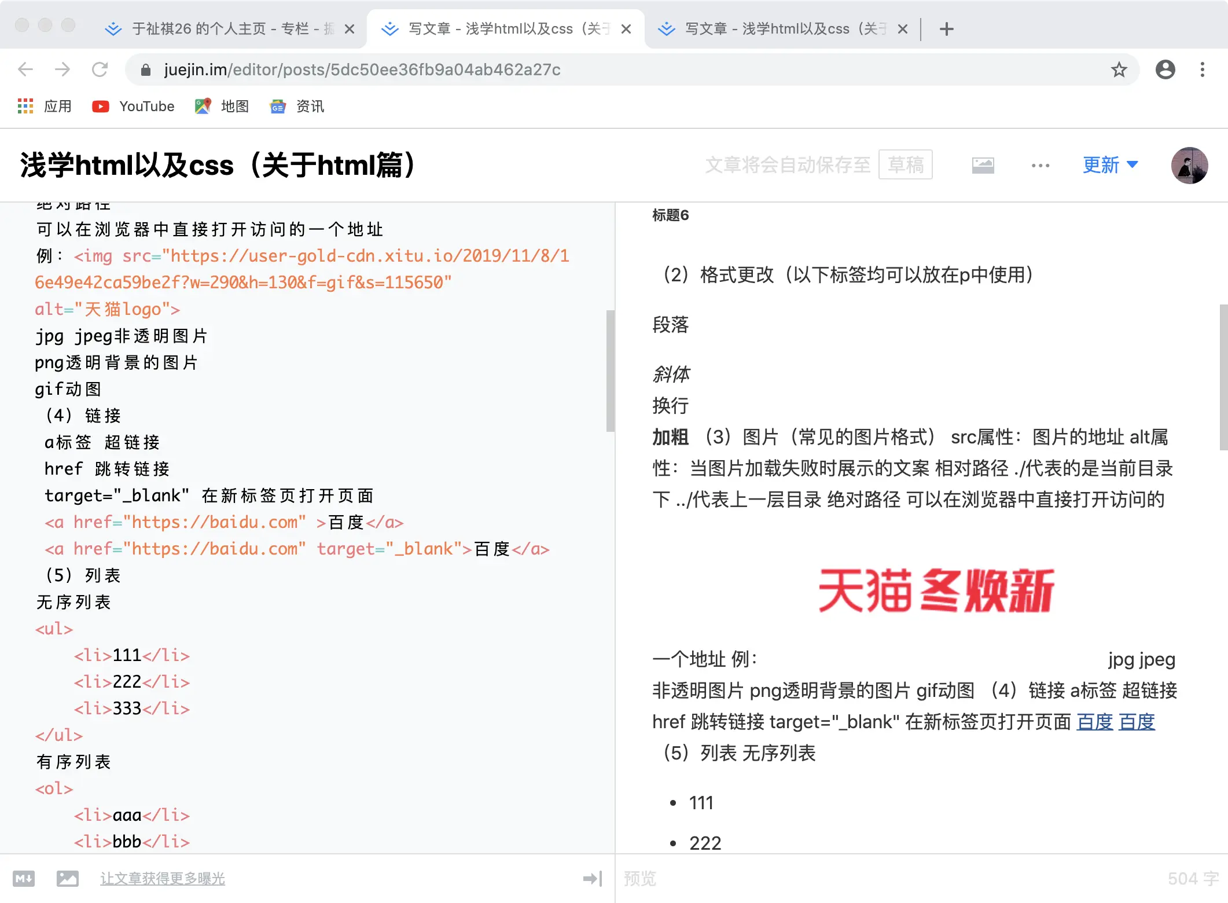This screenshot has height=903, width=1228.
Task: Click the Markdown M↓ icon in the bottom bar
Action: (24, 879)
